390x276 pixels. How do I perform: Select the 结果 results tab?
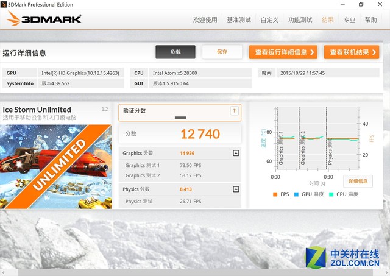328,20
